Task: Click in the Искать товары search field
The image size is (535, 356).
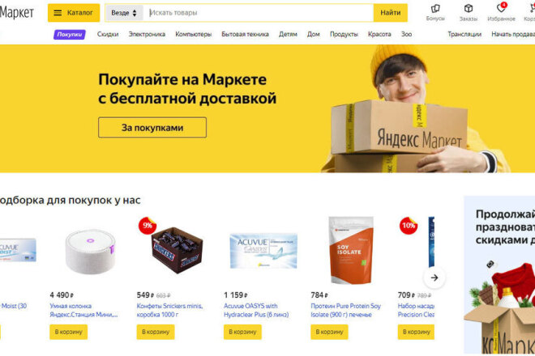Action: (x=258, y=13)
